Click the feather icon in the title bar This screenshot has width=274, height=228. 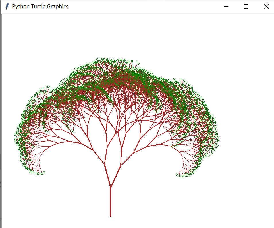click(7, 7)
